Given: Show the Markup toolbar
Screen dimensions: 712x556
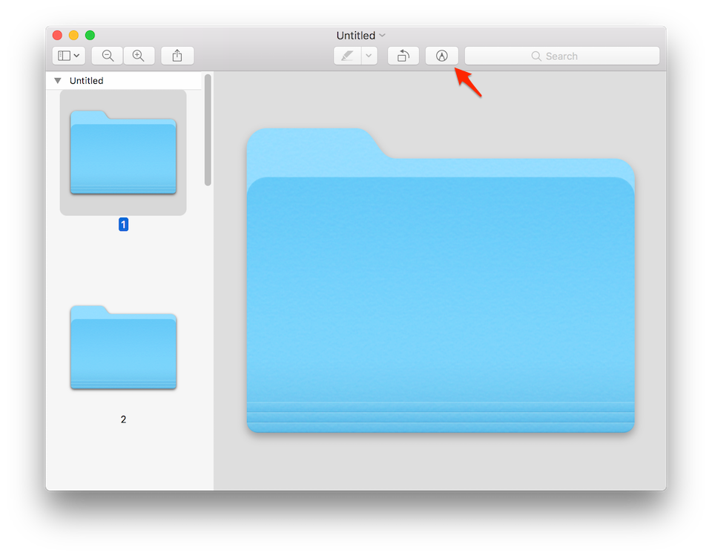Looking at the screenshot, I should click(441, 56).
